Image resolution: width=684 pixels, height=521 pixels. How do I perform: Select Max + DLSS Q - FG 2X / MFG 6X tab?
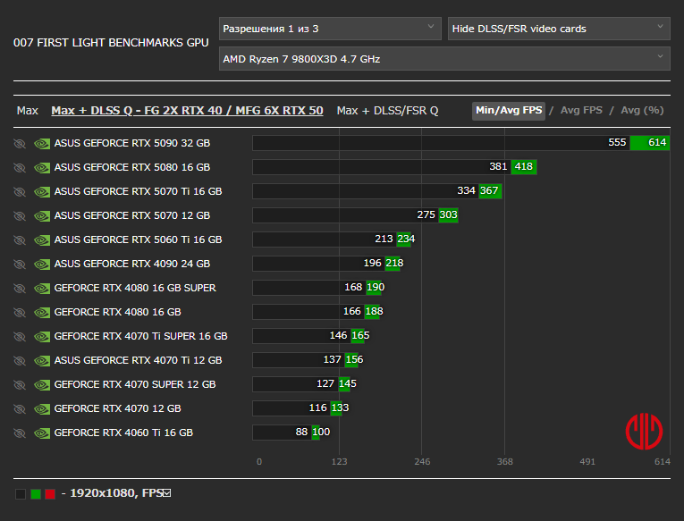pyautogui.click(x=187, y=111)
